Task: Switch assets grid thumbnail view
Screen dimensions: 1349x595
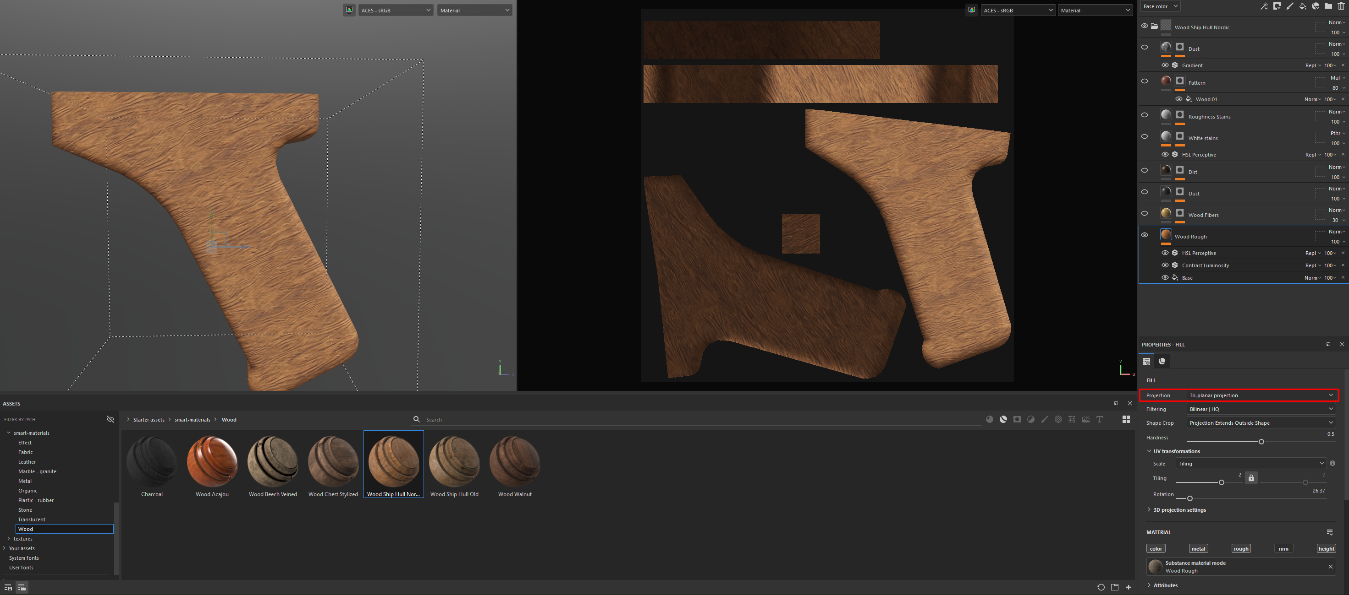Action: (1126, 419)
